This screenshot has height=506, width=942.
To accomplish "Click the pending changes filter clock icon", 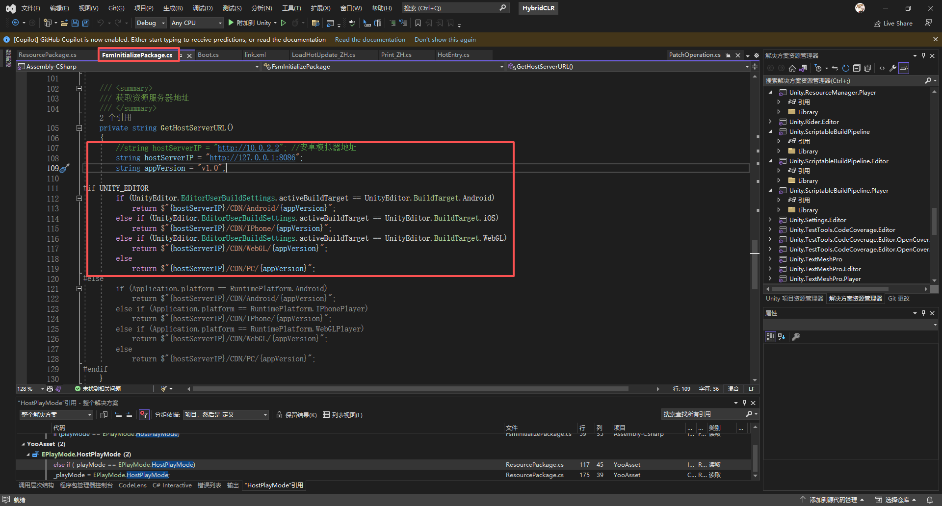I will [x=818, y=68].
